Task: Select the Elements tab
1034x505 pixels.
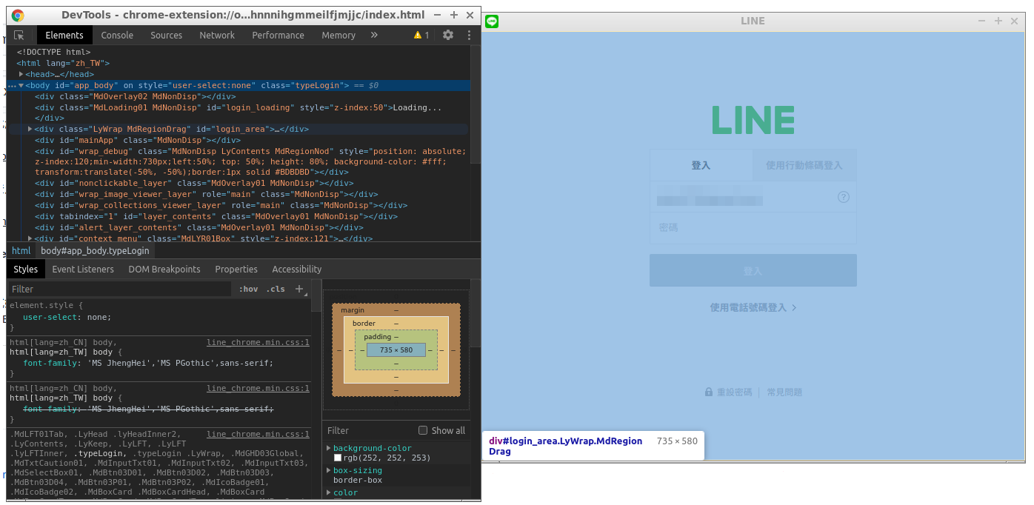Action: tap(64, 35)
